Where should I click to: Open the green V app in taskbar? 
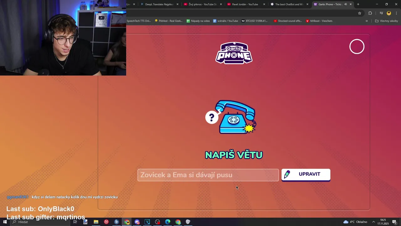tap(147, 222)
